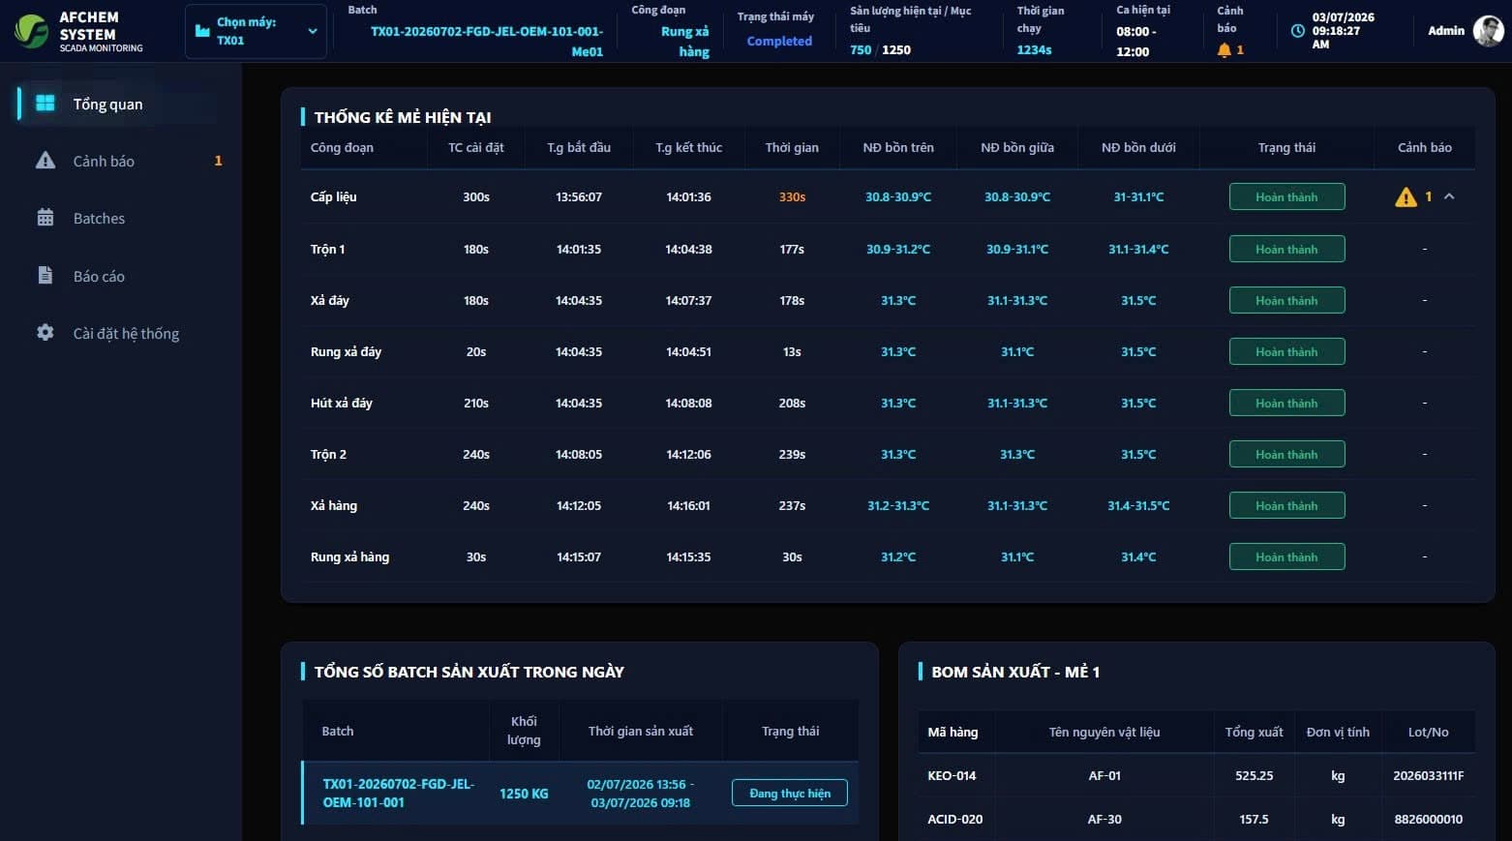Image resolution: width=1512 pixels, height=841 pixels.
Task: Click the orange bell alert icon in header
Action: pos(1225,49)
